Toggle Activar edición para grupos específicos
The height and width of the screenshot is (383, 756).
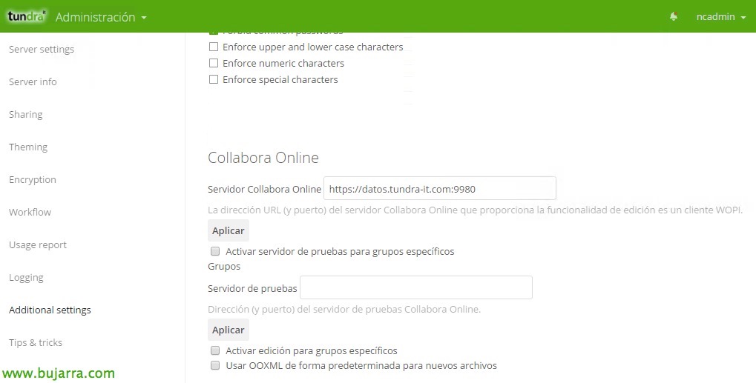(x=215, y=351)
